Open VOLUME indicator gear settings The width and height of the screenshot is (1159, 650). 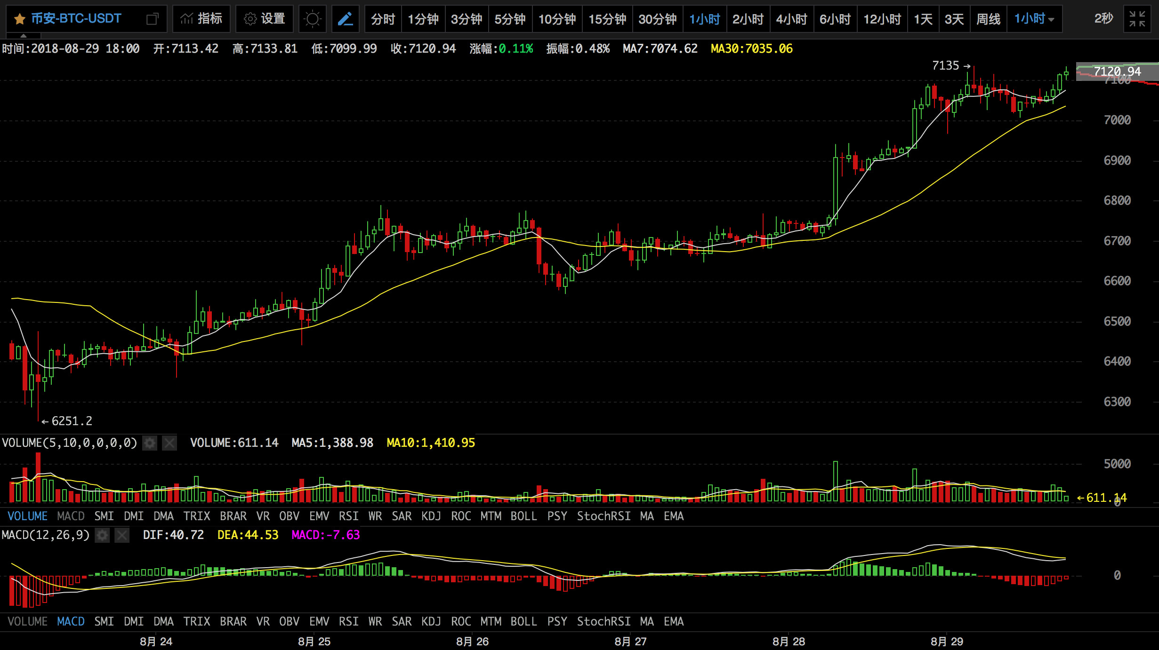[x=150, y=443]
